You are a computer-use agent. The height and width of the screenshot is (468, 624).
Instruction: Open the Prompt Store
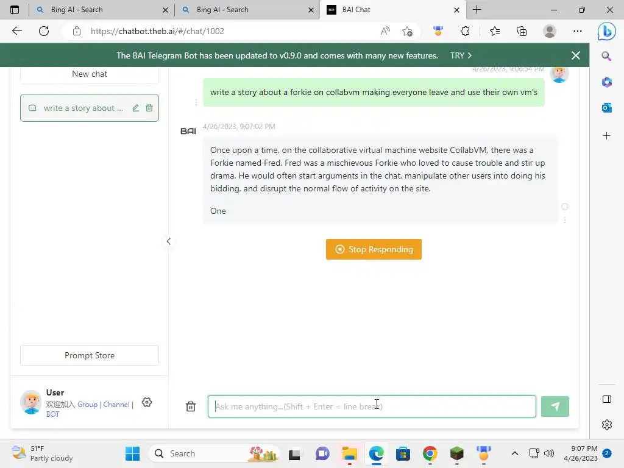pyautogui.click(x=90, y=355)
